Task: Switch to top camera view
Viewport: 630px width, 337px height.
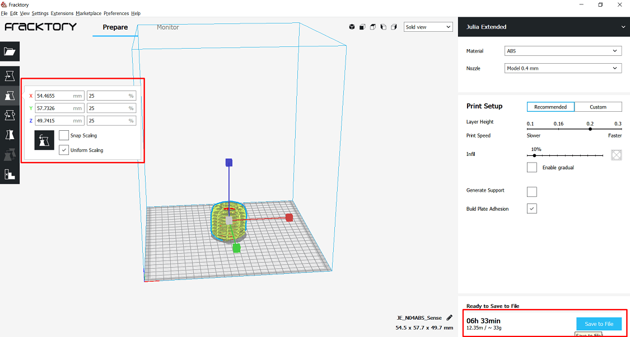Action: tap(373, 27)
